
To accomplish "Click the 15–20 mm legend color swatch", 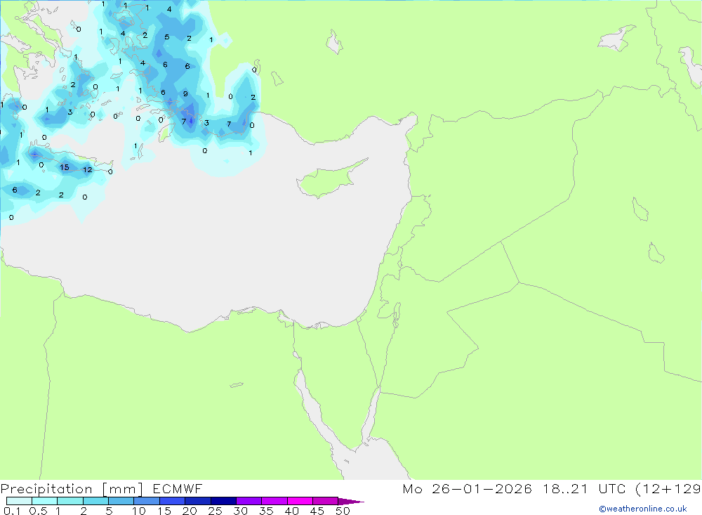I will tap(172, 501).
